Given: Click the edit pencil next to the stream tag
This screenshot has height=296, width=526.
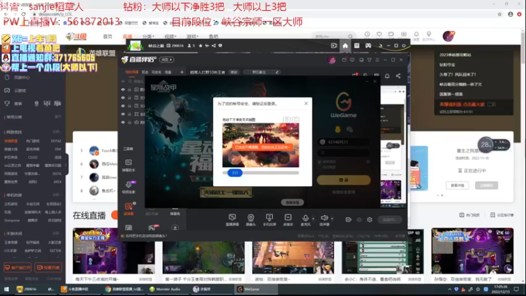Looking at the screenshot, I should click(277, 72).
